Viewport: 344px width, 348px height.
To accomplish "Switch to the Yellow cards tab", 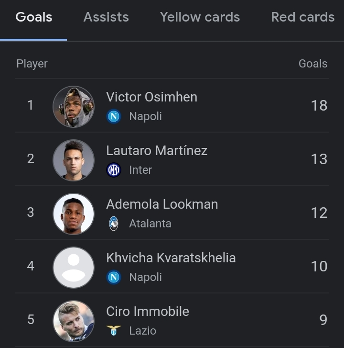I will tap(200, 17).
